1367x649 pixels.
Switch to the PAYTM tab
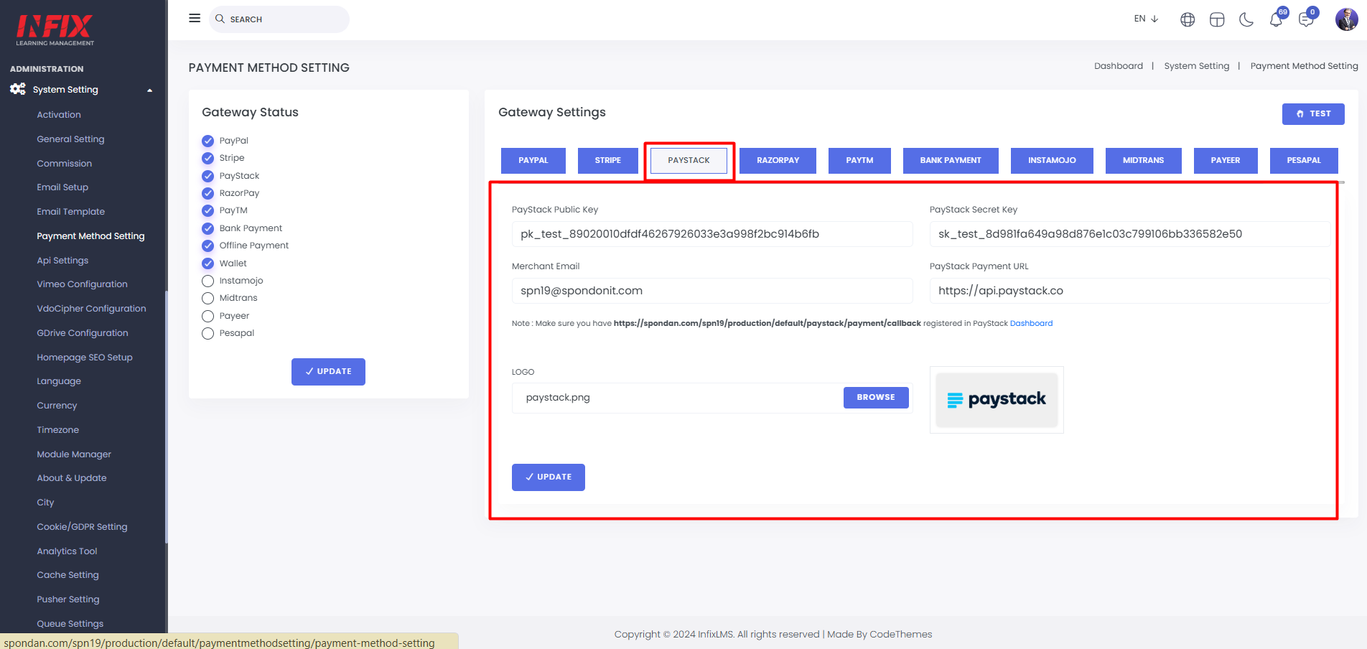[859, 160]
